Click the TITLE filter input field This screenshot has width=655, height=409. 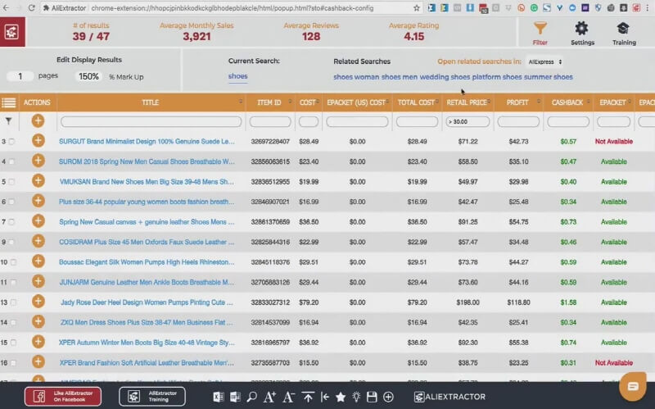pos(151,121)
